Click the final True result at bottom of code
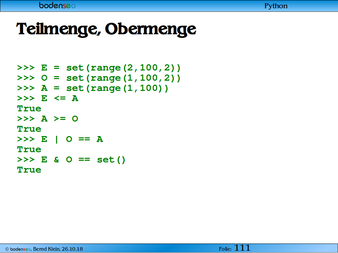This screenshot has width=338, height=253. (29, 170)
